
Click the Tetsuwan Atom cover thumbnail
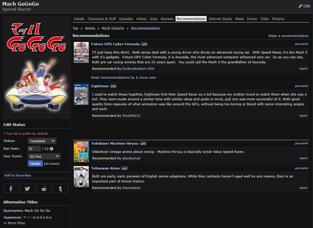[81, 177]
